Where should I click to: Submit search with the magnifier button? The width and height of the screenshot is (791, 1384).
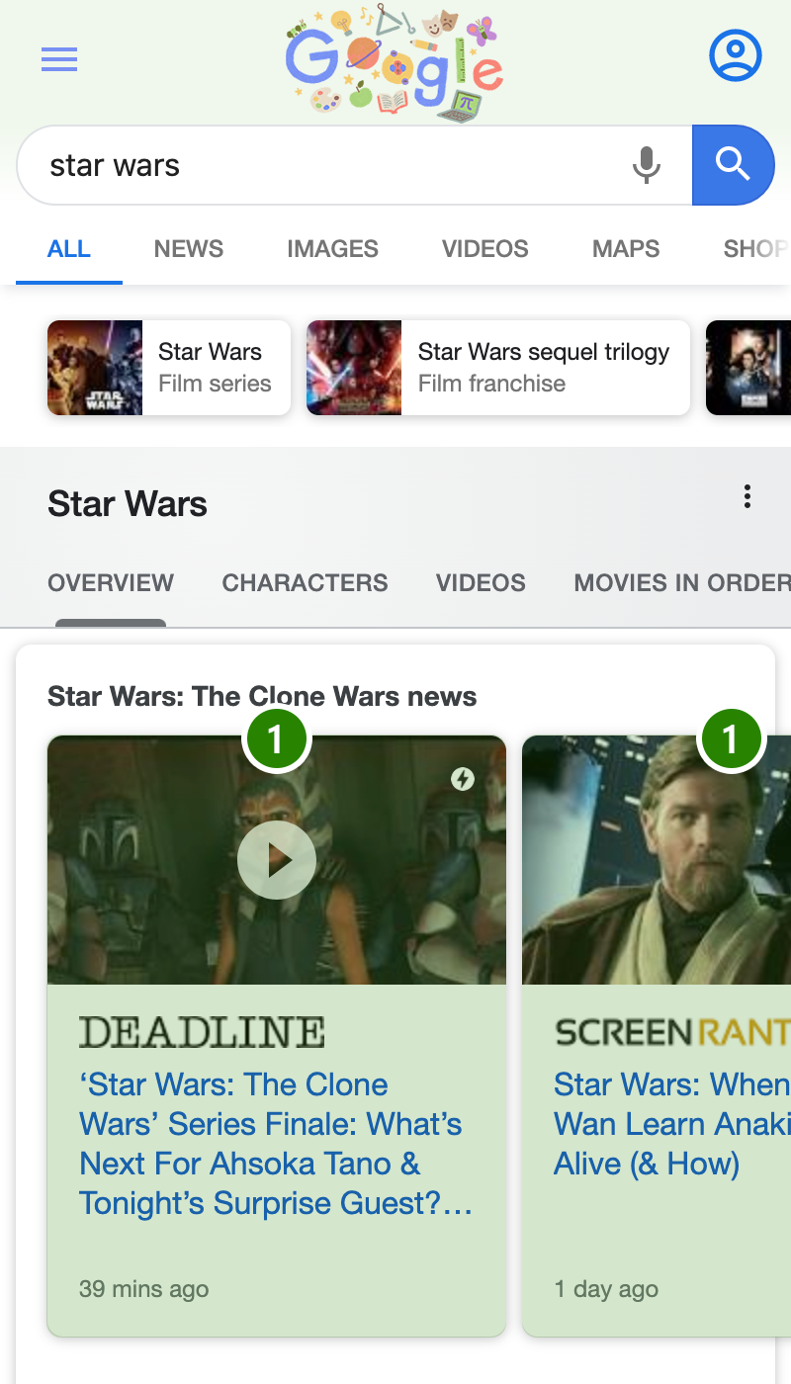click(733, 165)
